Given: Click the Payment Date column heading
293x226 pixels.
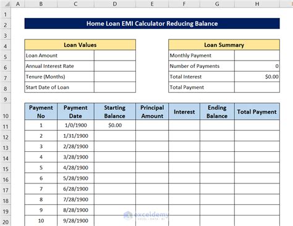Looking at the screenshot, I should (75, 112).
